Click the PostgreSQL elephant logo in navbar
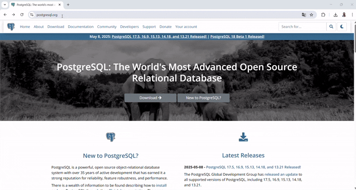The width and height of the screenshot is (356, 190). tap(11, 27)
